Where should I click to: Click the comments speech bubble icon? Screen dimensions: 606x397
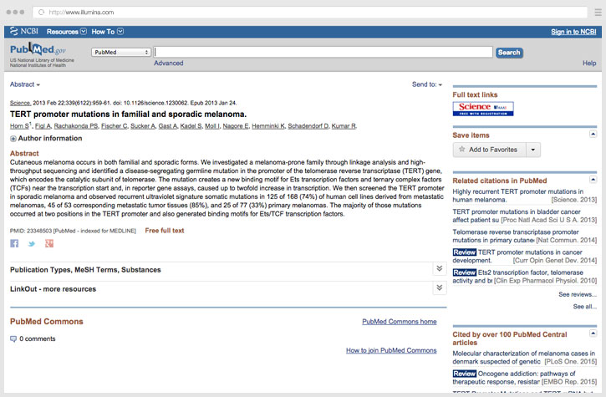tap(13, 338)
